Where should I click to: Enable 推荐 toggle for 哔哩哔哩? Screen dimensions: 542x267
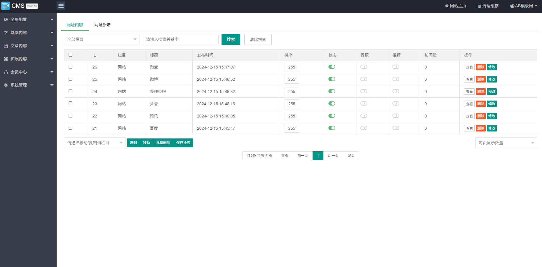pos(396,91)
